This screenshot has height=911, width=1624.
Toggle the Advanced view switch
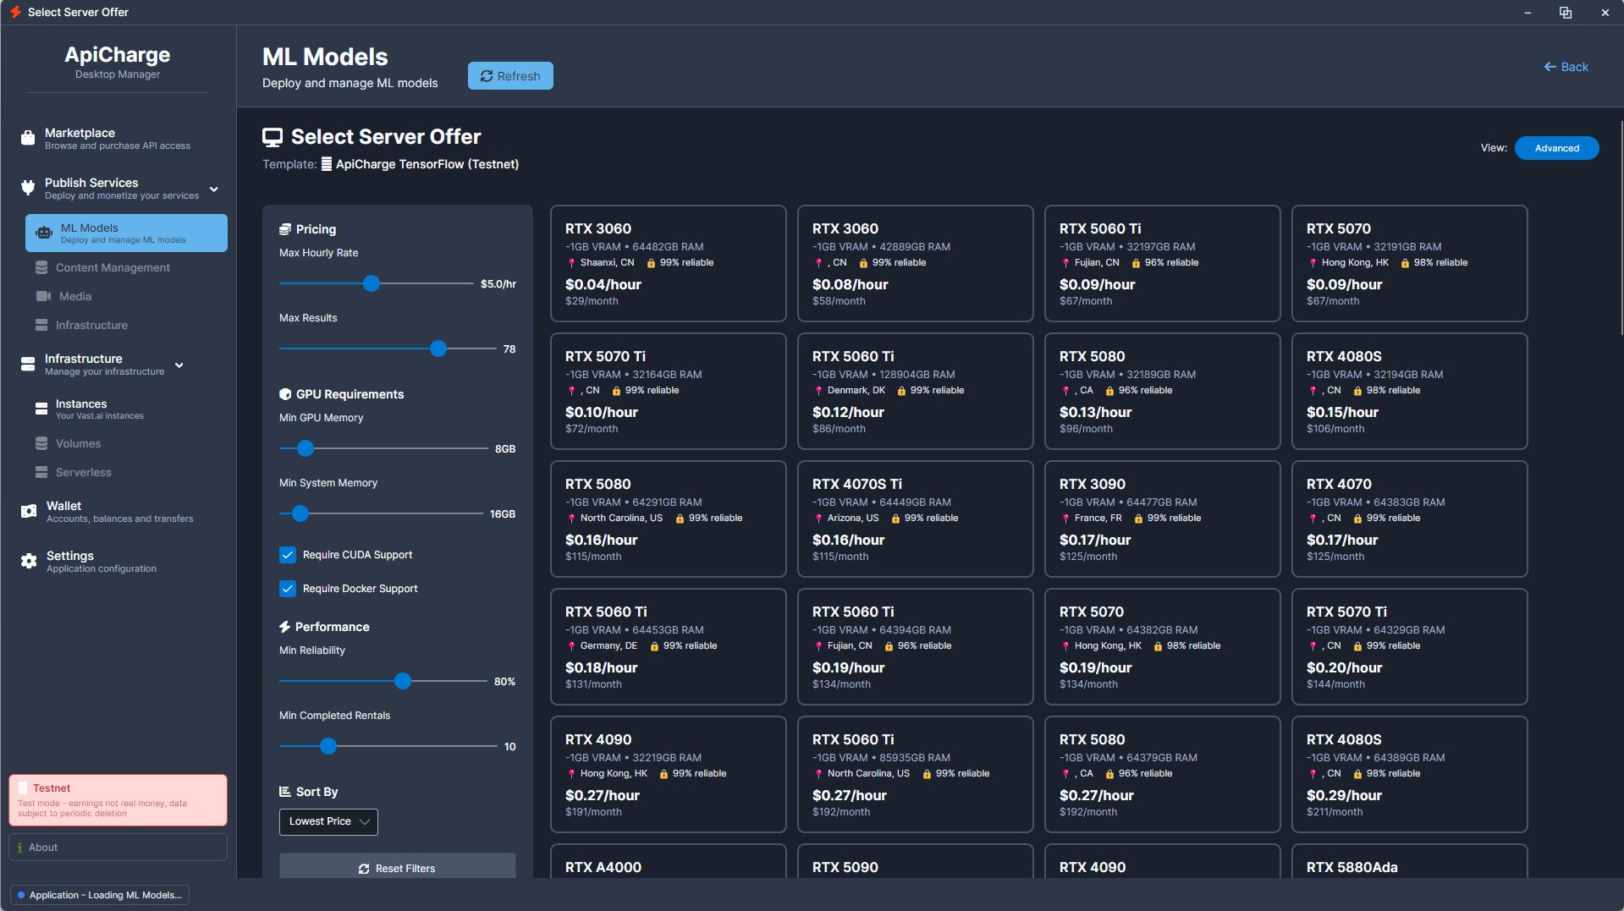click(1555, 148)
